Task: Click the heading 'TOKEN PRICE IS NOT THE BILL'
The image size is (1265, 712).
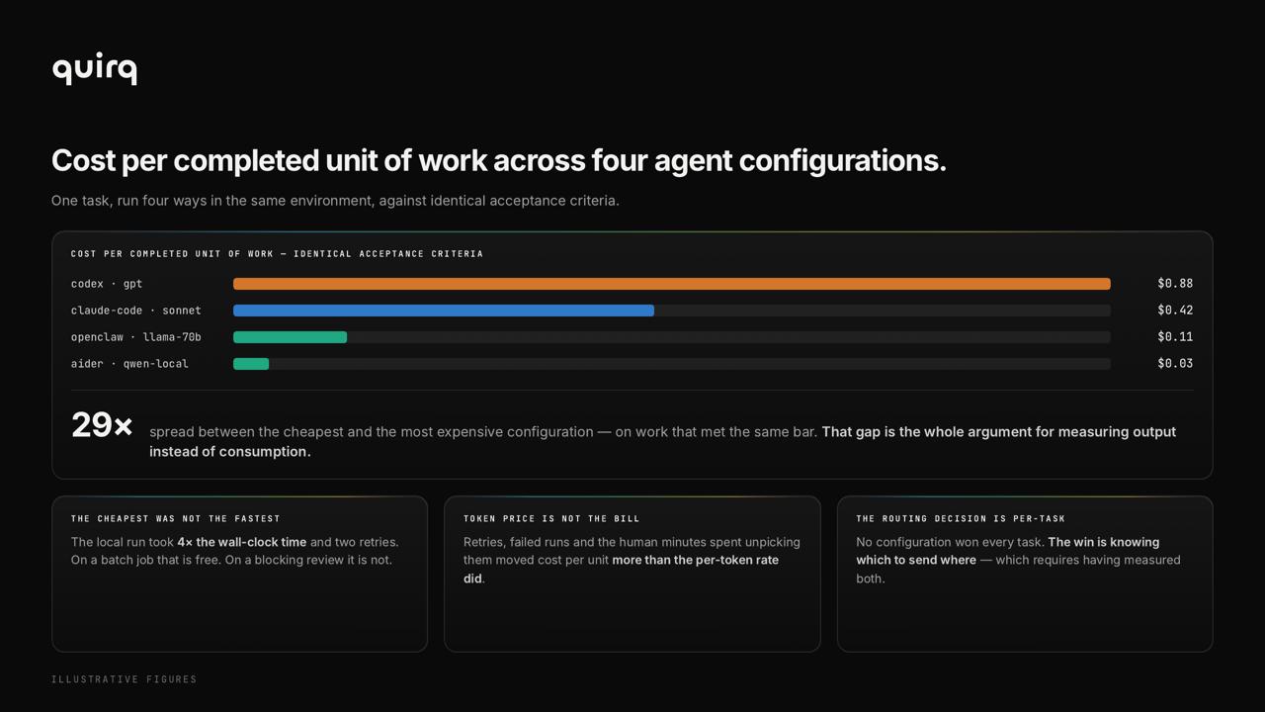Action: tap(551, 519)
